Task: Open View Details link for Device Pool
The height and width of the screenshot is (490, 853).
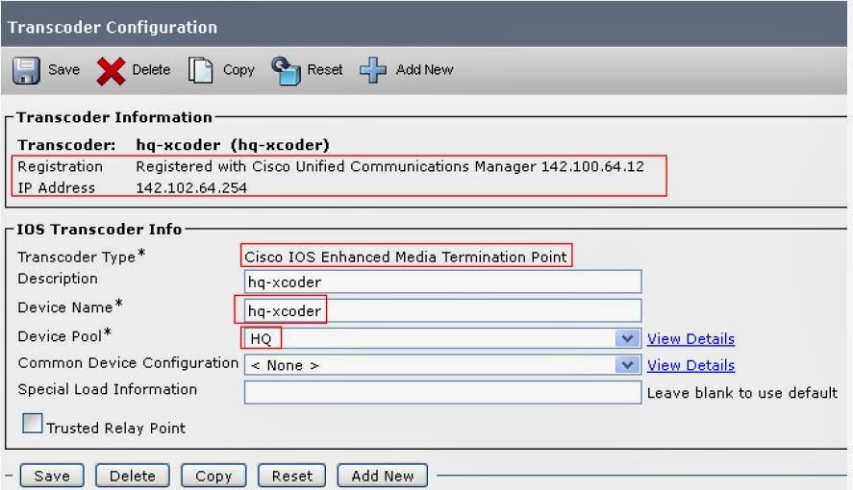Action: point(690,338)
